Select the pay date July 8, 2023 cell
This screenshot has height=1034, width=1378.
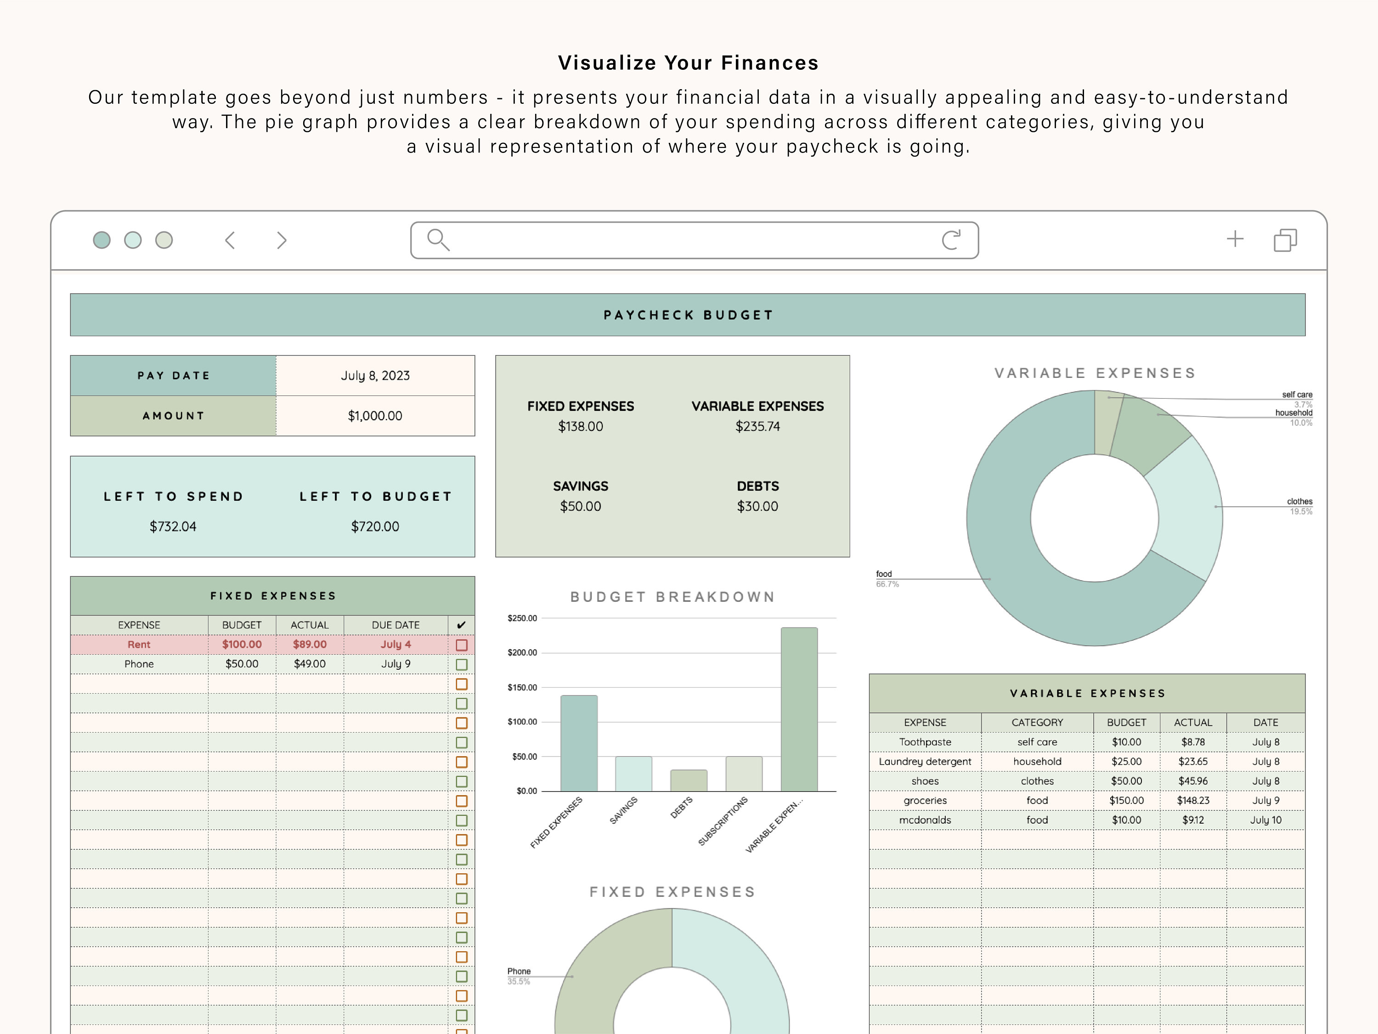[375, 376]
